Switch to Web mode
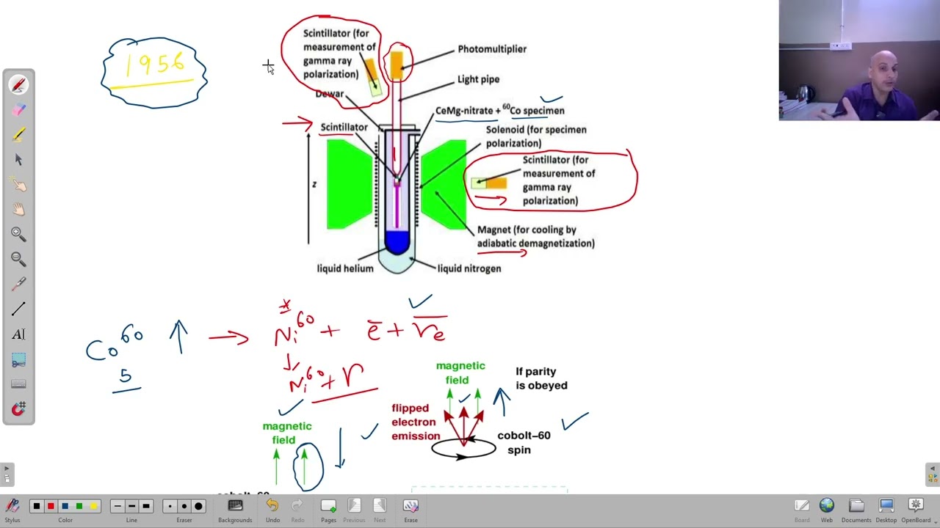Image resolution: width=940 pixels, height=528 pixels. point(827,510)
